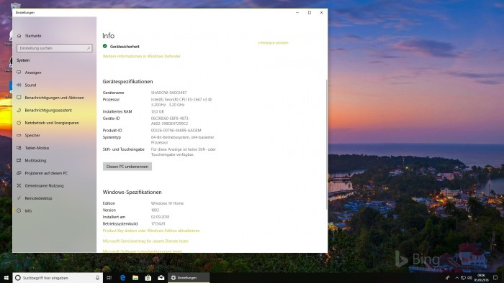Click the network tray icon
Image resolution: width=504 pixels, height=283 pixels.
463,278
